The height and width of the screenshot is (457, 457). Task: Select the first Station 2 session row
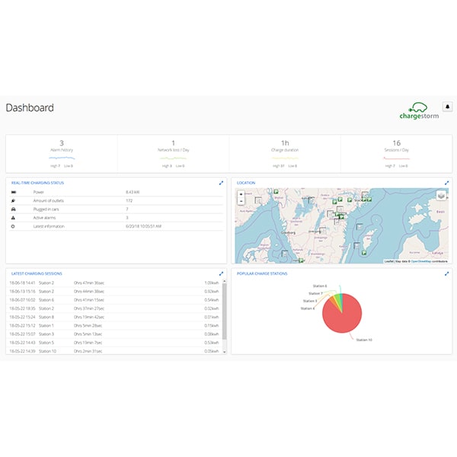click(114, 283)
